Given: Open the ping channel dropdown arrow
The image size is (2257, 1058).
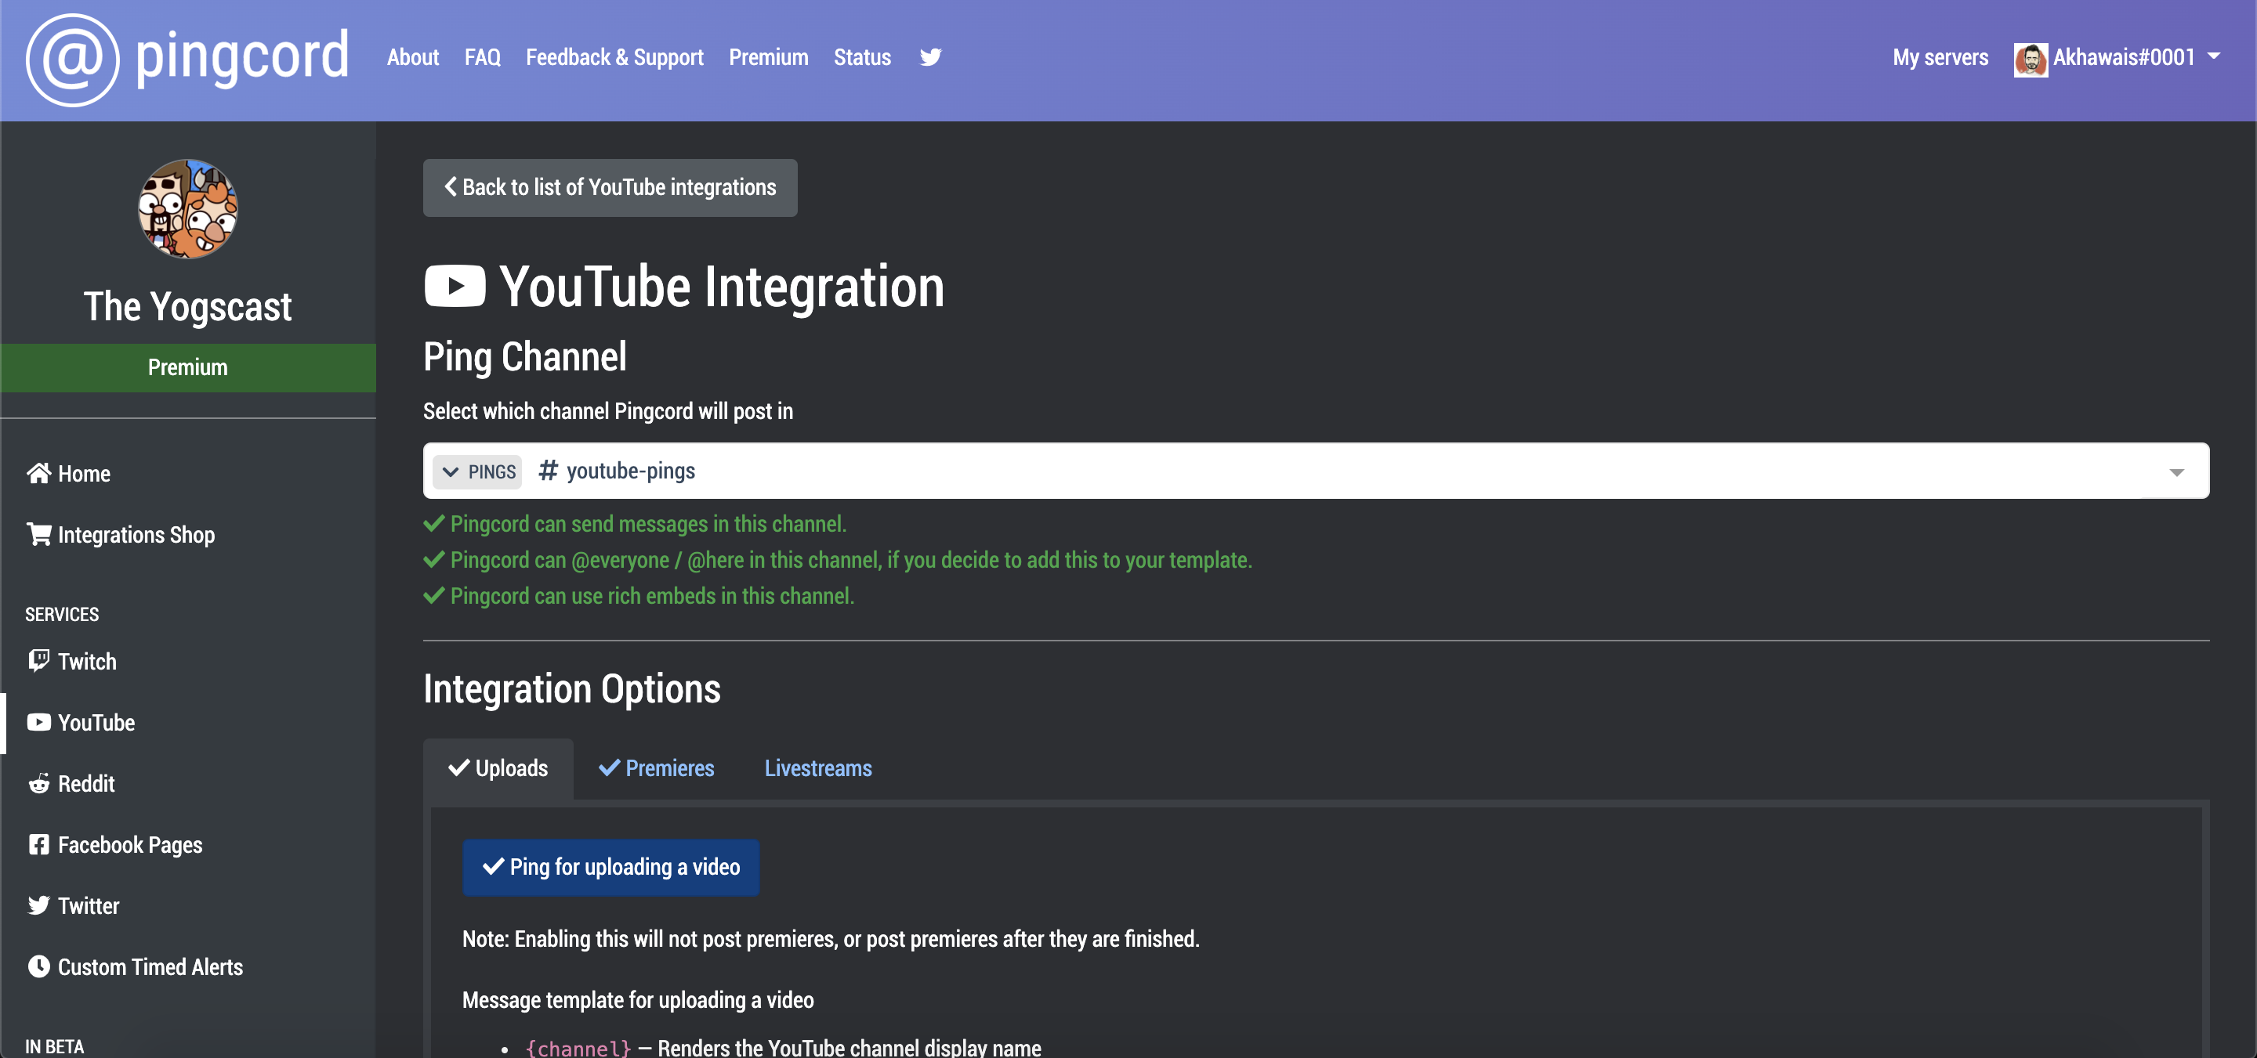Looking at the screenshot, I should 2176,471.
